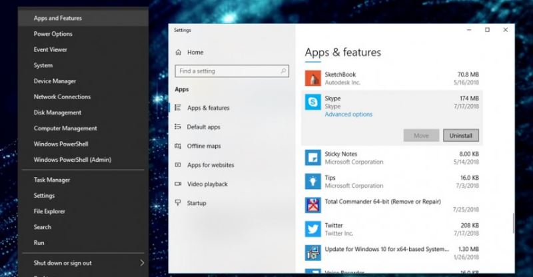Image resolution: width=533 pixels, height=277 pixels.
Task: Click the Twitter bird icon
Action: click(x=312, y=229)
